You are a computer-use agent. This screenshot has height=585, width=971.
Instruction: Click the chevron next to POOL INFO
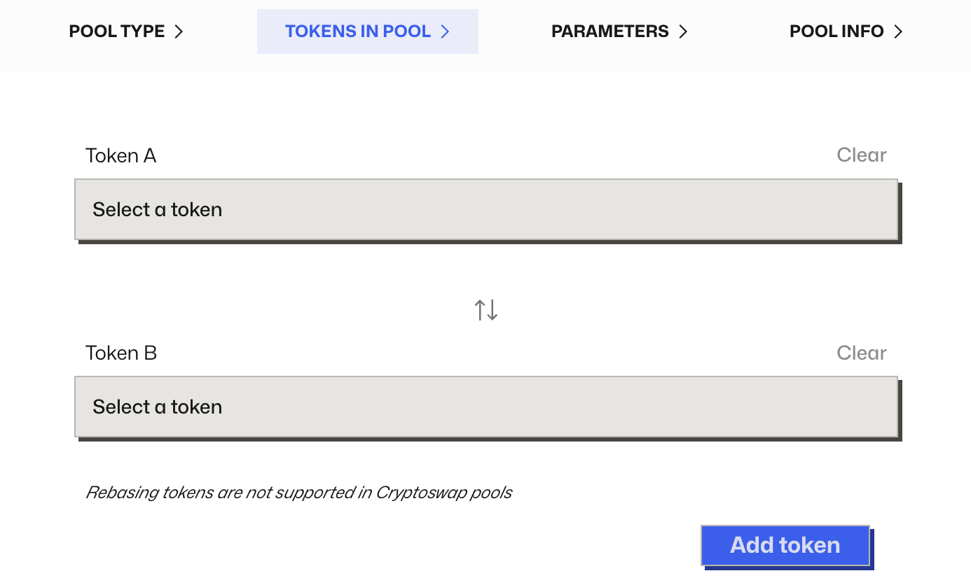click(898, 31)
